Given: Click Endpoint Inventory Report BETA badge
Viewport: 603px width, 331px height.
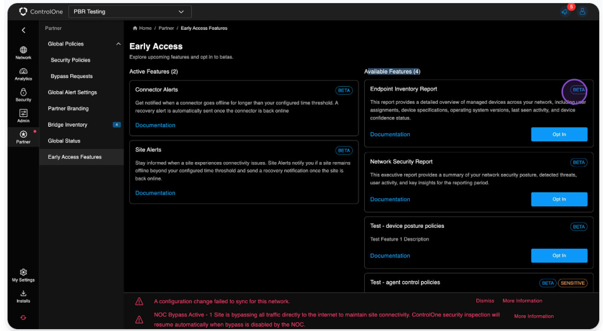Looking at the screenshot, I should point(578,90).
